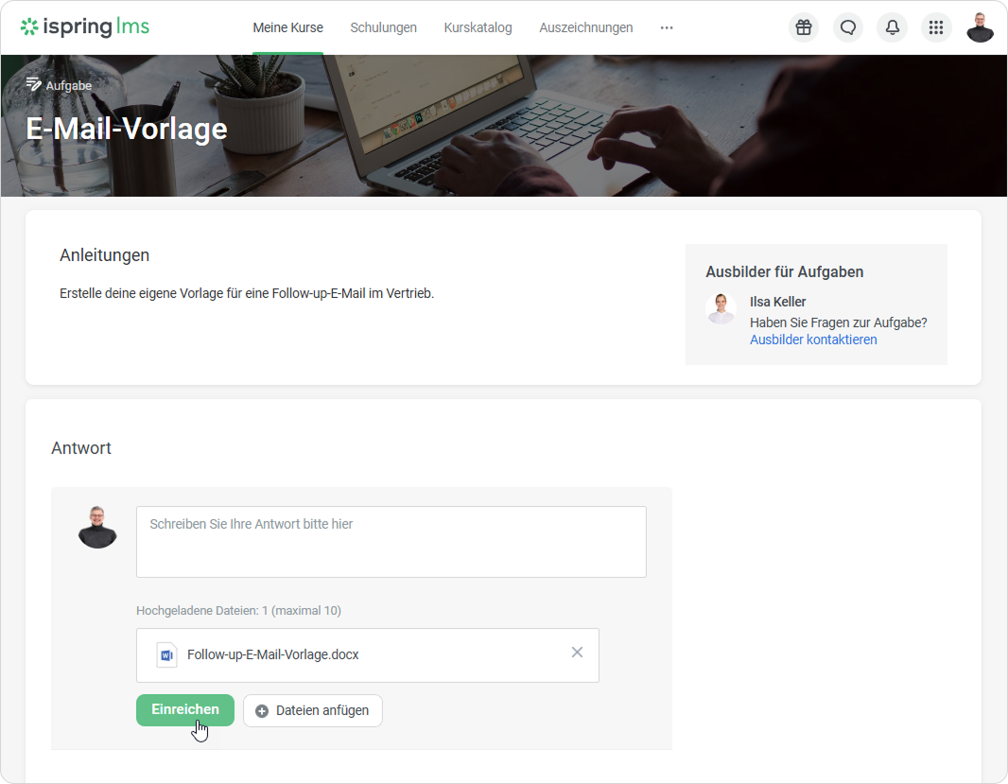Open the user profile avatar menu
Screen dimensions: 1008x784
click(x=980, y=27)
